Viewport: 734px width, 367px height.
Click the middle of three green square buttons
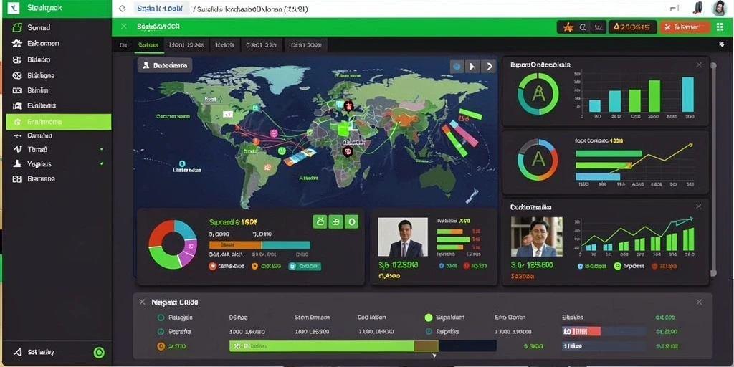click(335, 222)
